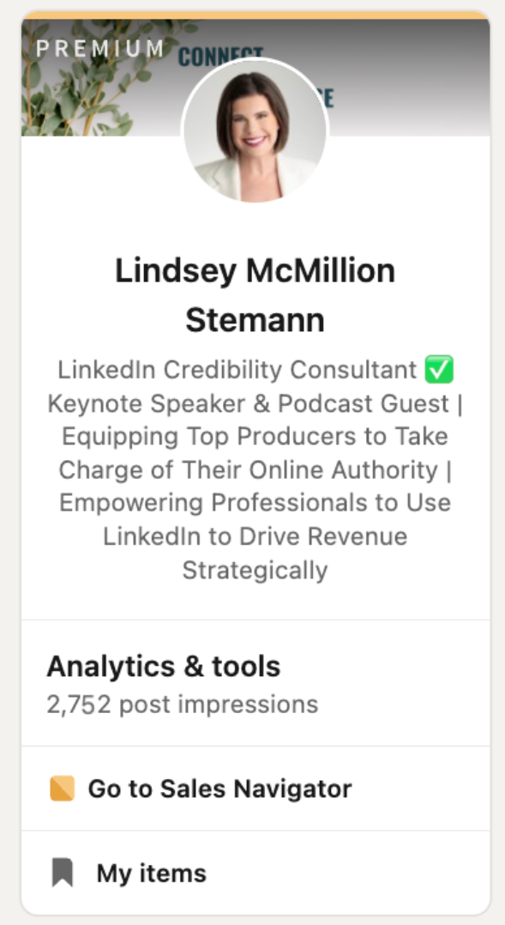This screenshot has height=925, width=505.
Task: Click the green checkmark emoji in headline
Action: (x=439, y=370)
